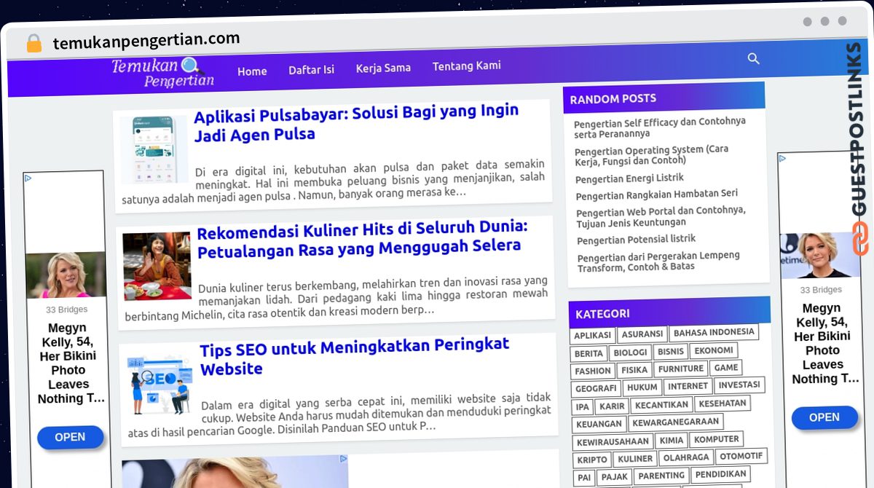Screen dimensions: 874x488
Task: Click the Pulsabayar app thumbnail image
Action: 154,149
